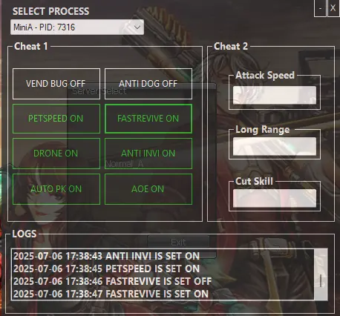Viewport: 340px width, 316px height.
Task: Disable FASTREVIVE ON toggle
Action: coord(148,119)
